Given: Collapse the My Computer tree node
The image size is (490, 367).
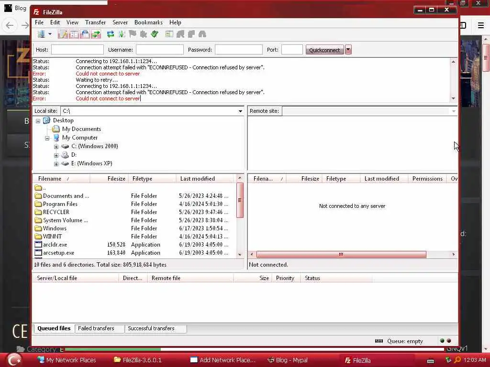Looking at the screenshot, I should click(47, 138).
